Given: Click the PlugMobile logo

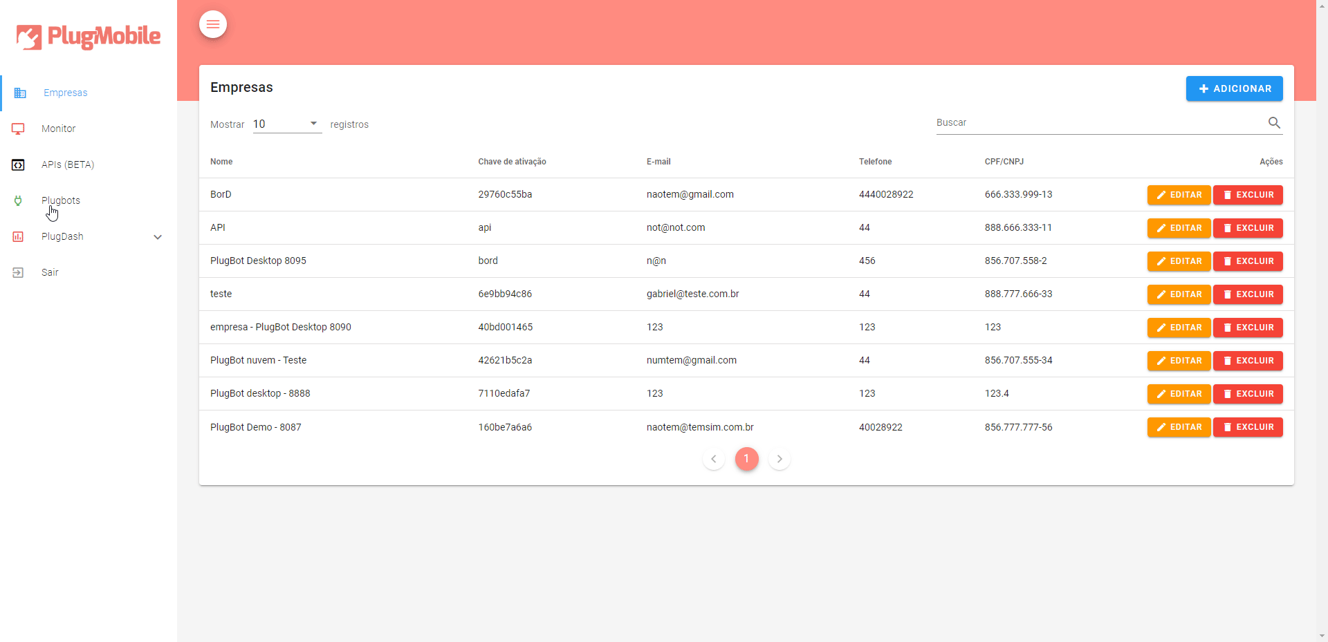Looking at the screenshot, I should pos(89,36).
